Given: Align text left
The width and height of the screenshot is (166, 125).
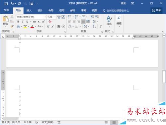Looking at the screenshot, I should click(70, 22).
